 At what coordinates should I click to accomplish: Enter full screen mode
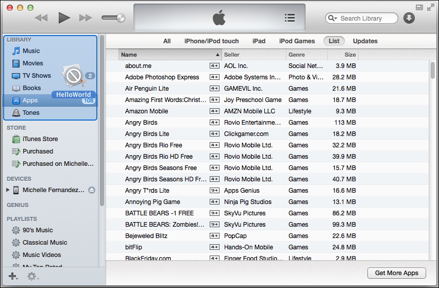430,8
